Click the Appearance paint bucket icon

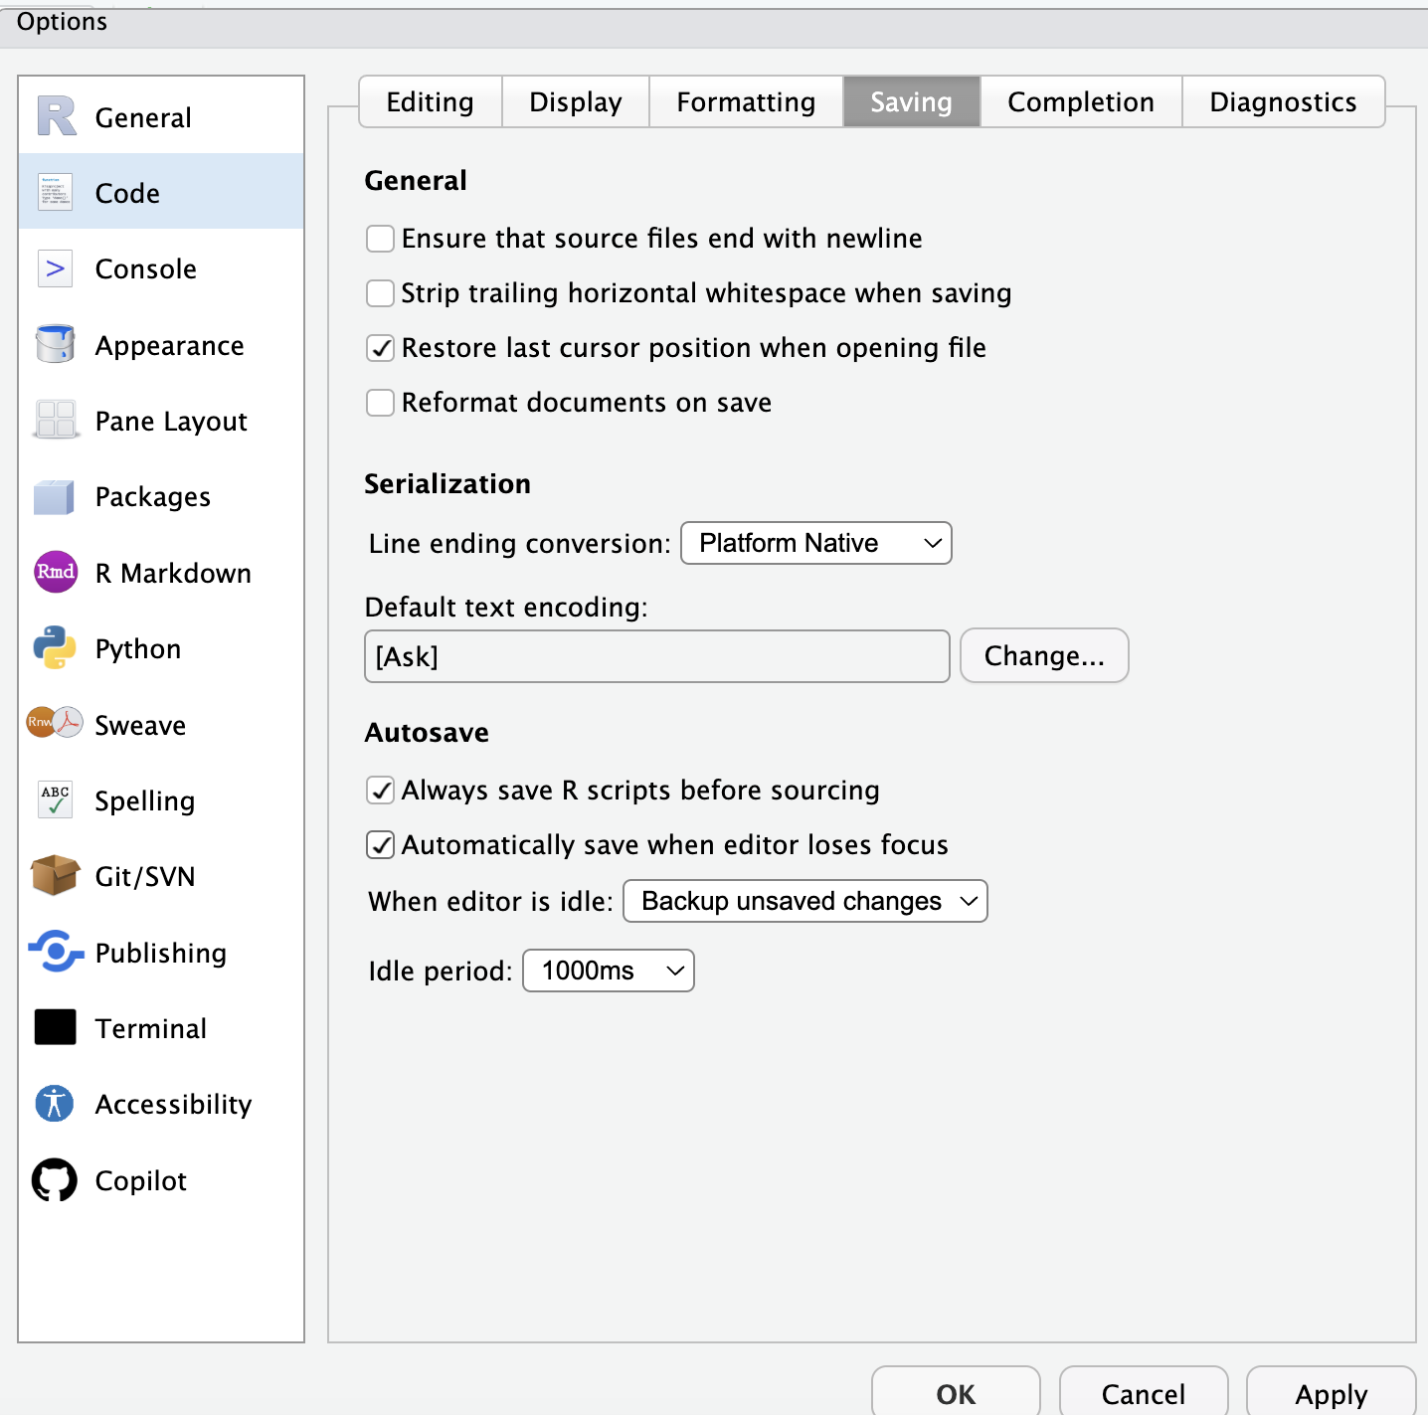click(55, 345)
